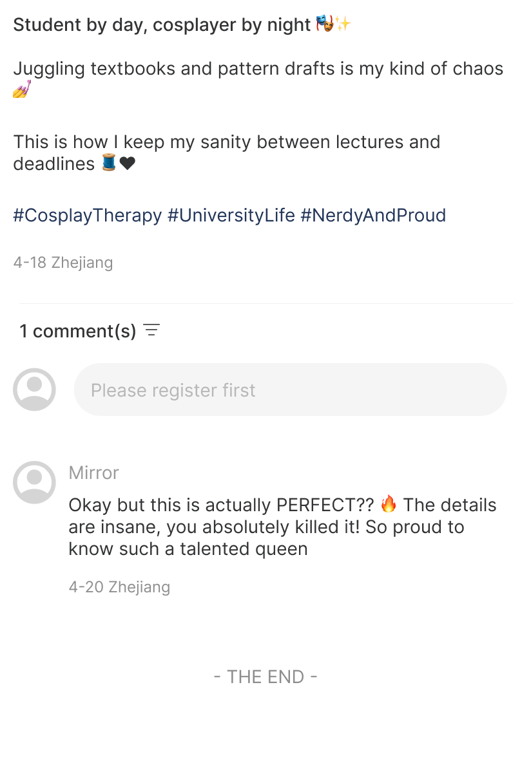531x761 pixels.
Task: Open the profile of commenter Mirror
Action: click(93, 473)
